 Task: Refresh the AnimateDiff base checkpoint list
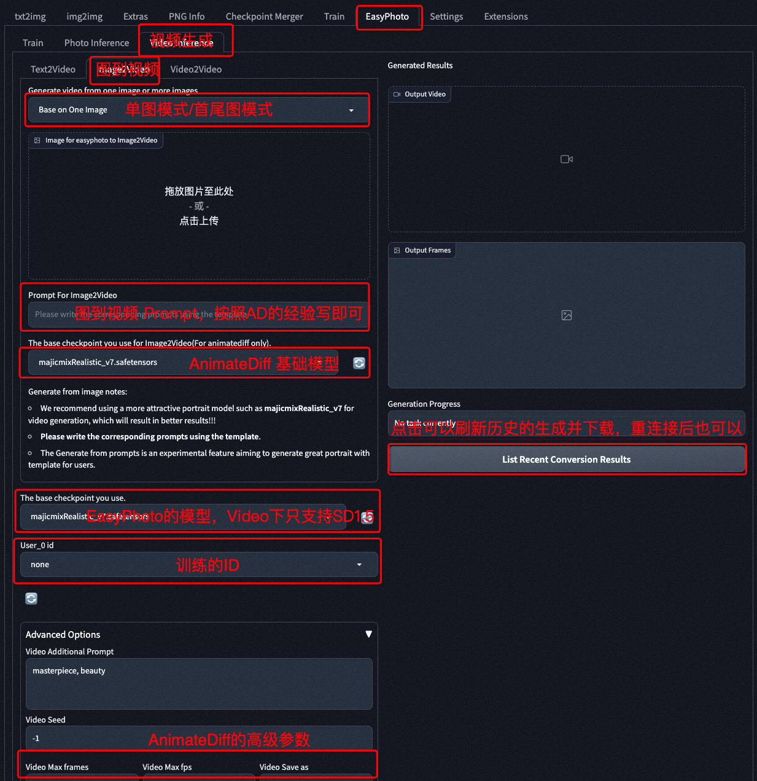point(359,363)
